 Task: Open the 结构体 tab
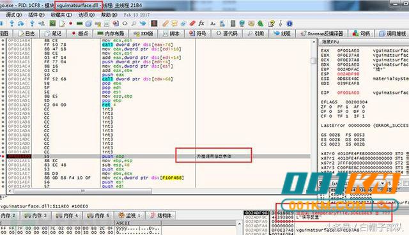pos(161,215)
